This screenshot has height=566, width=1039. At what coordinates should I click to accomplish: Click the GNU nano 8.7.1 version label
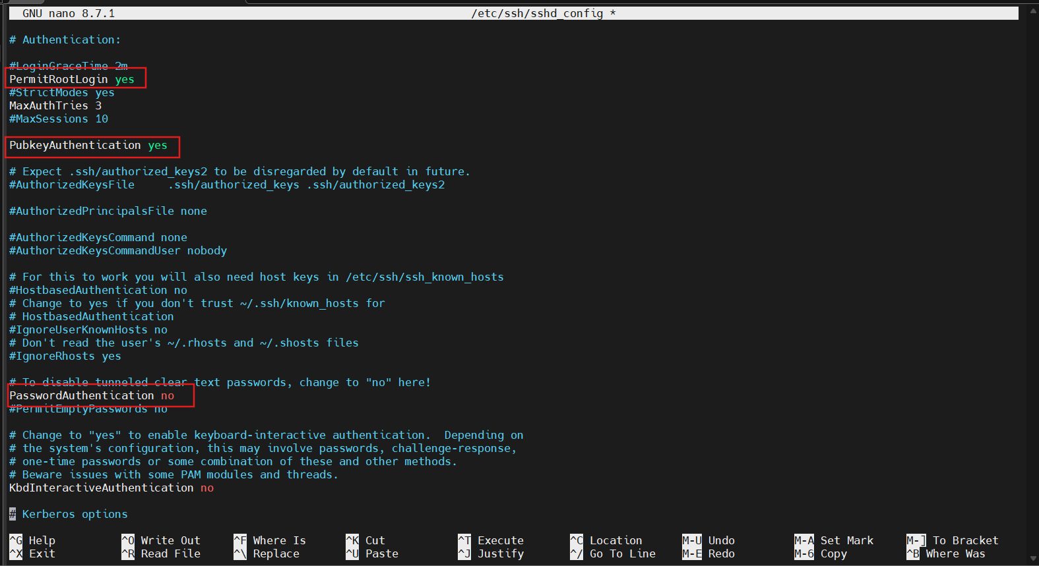pos(69,13)
